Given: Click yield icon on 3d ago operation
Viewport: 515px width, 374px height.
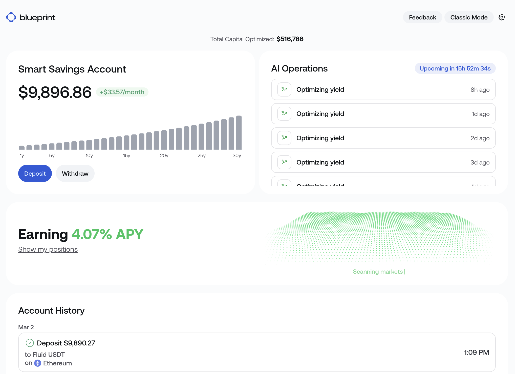Looking at the screenshot, I should tap(284, 162).
